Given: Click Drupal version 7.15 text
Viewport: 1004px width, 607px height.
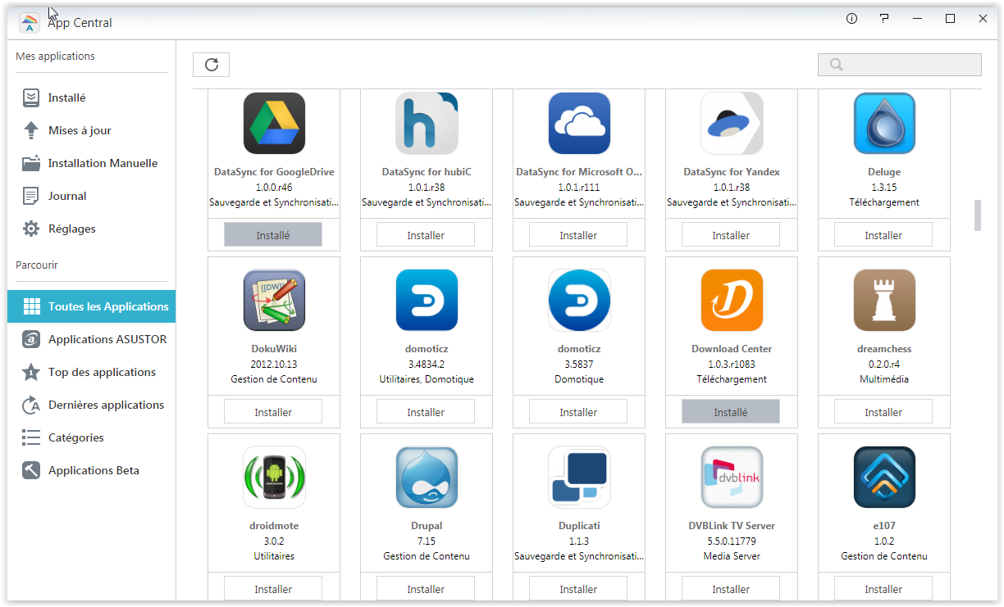Looking at the screenshot, I should [427, 541].
